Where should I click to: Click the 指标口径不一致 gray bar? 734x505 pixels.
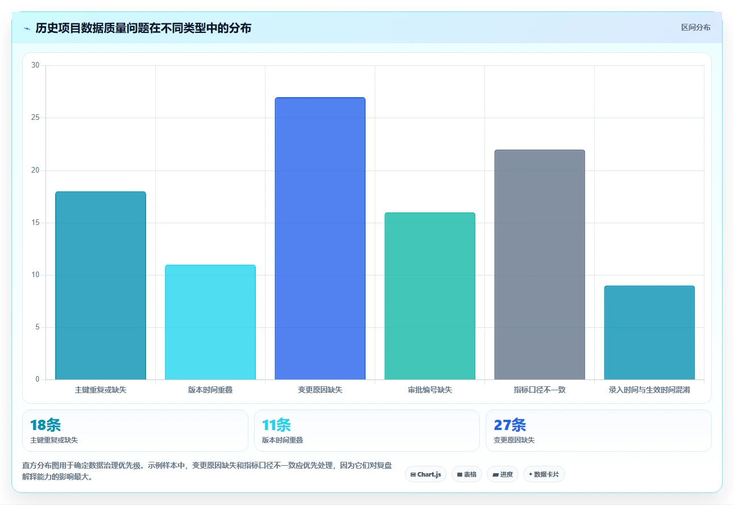pyautogui.click(x=540, y=265)
